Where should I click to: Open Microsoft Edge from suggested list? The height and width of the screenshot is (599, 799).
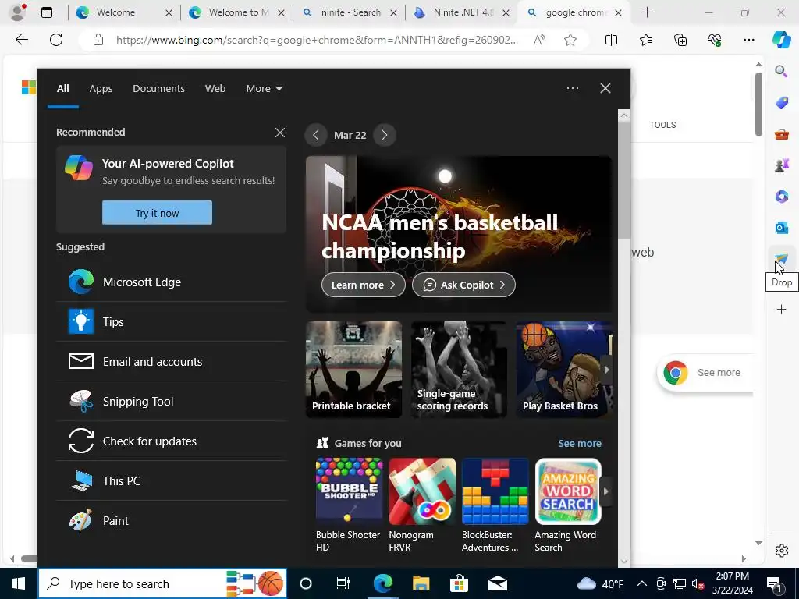point(171,282)
